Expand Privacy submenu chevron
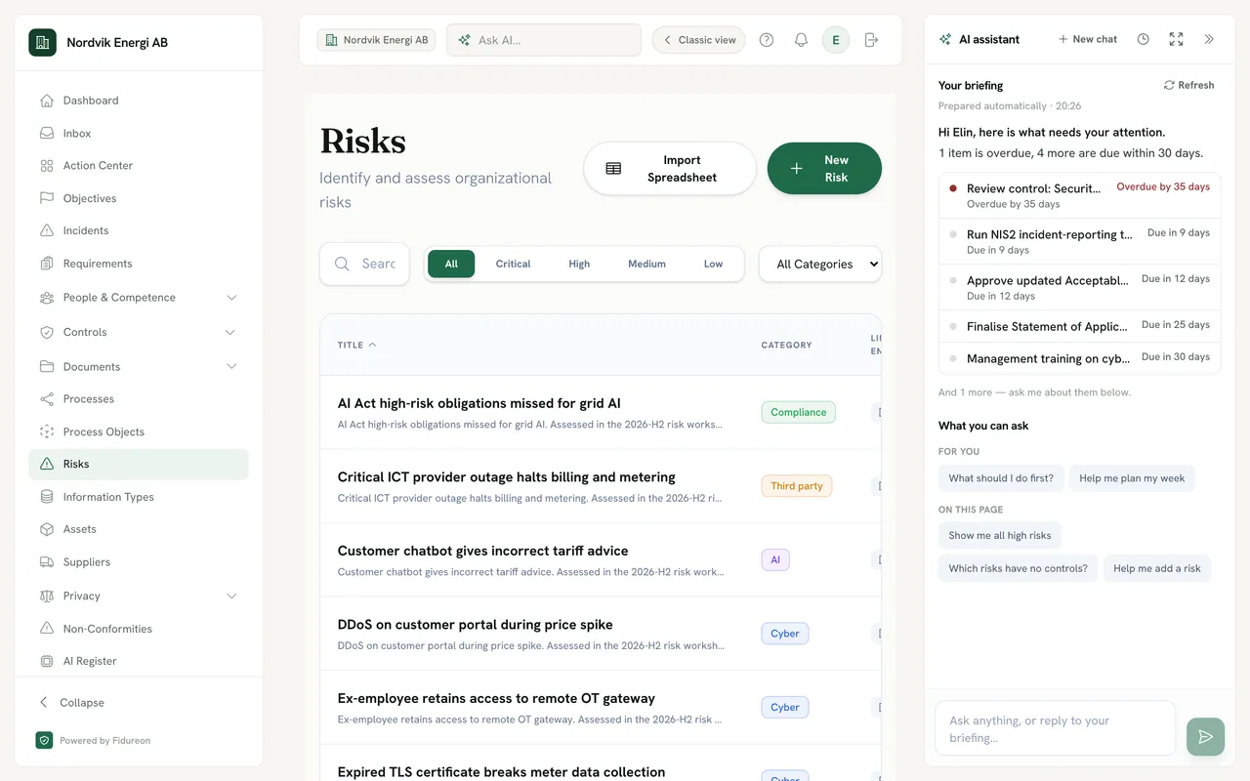 (x=231, y=596)
